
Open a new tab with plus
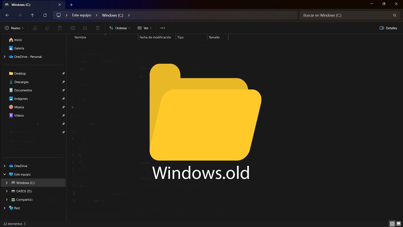71,5
